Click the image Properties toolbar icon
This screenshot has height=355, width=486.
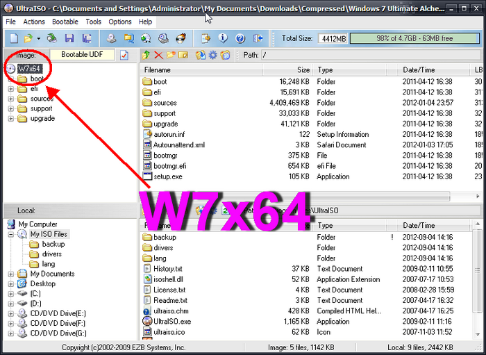206,38
